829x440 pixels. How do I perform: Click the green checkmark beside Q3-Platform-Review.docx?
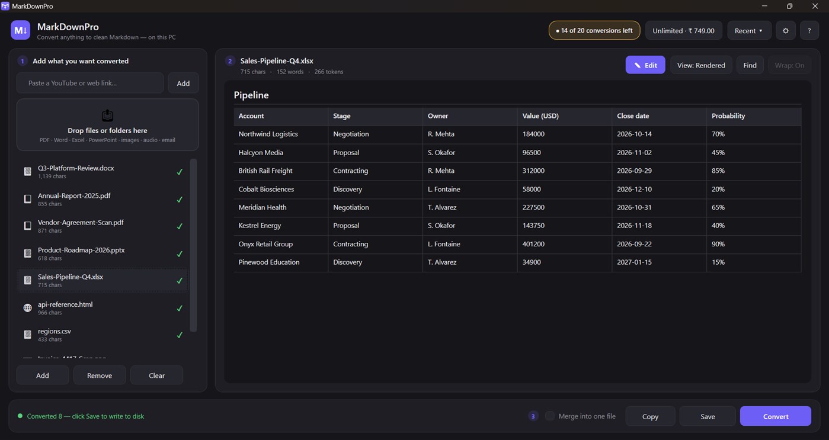(x=180, y=172)
